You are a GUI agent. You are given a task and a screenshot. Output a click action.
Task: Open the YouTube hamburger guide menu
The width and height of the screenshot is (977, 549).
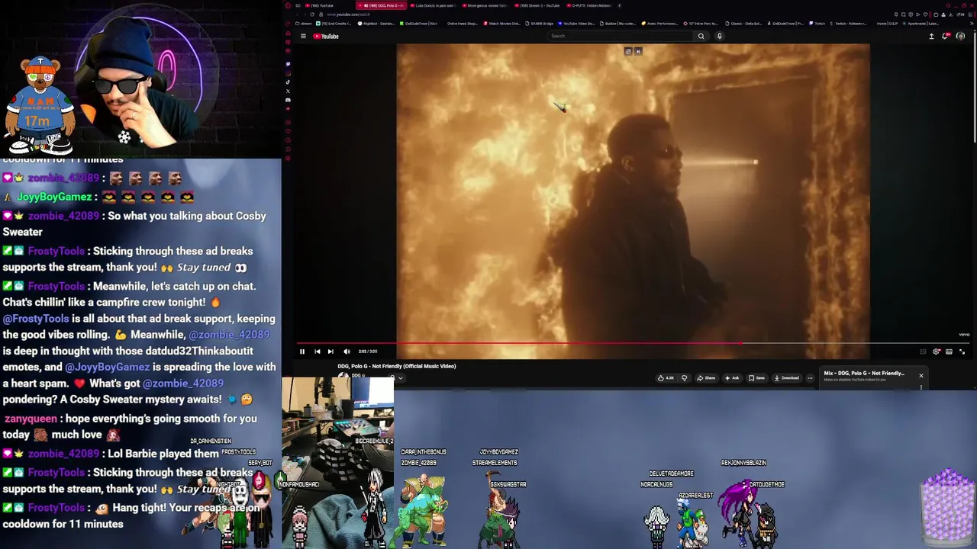303,36
